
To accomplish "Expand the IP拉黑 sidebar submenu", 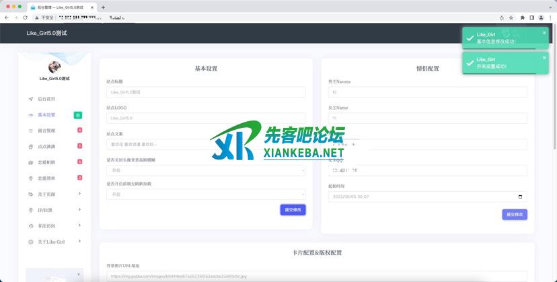I will [79, 210].
